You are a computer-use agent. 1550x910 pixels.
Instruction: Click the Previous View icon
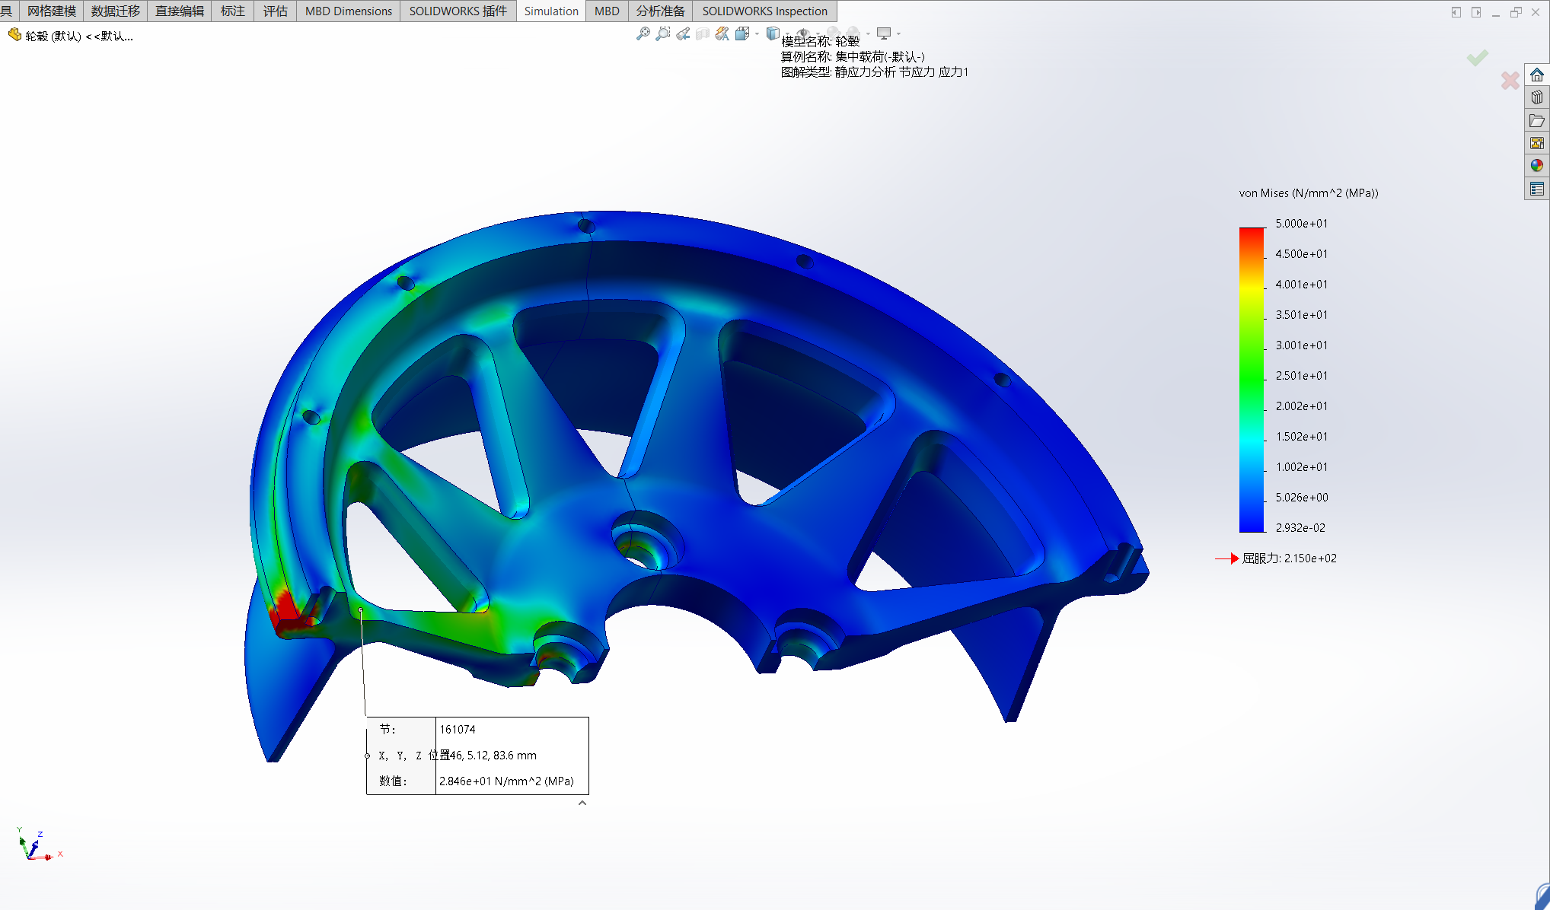coord(683,33)
